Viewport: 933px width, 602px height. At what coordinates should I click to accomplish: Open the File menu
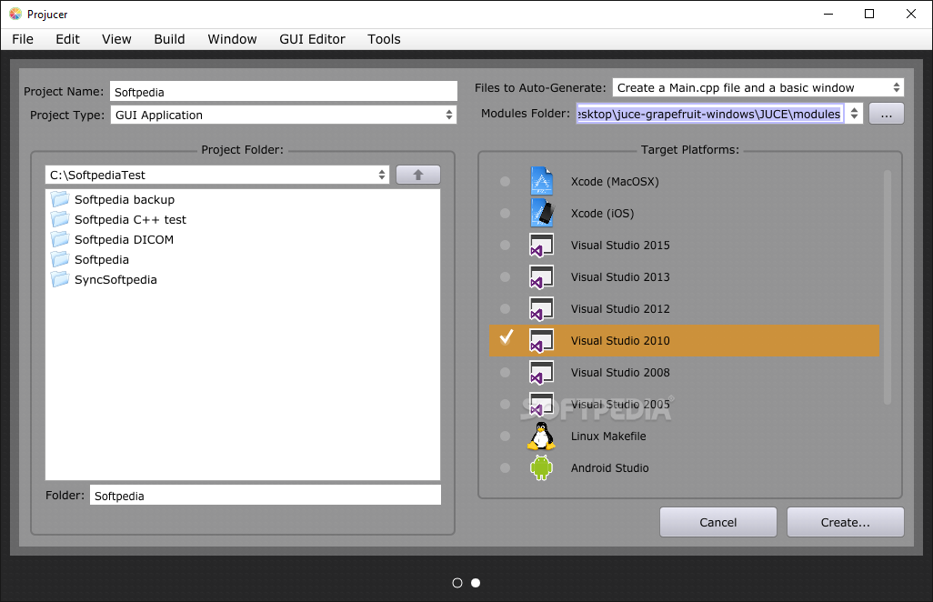click(x=23, y=39)
